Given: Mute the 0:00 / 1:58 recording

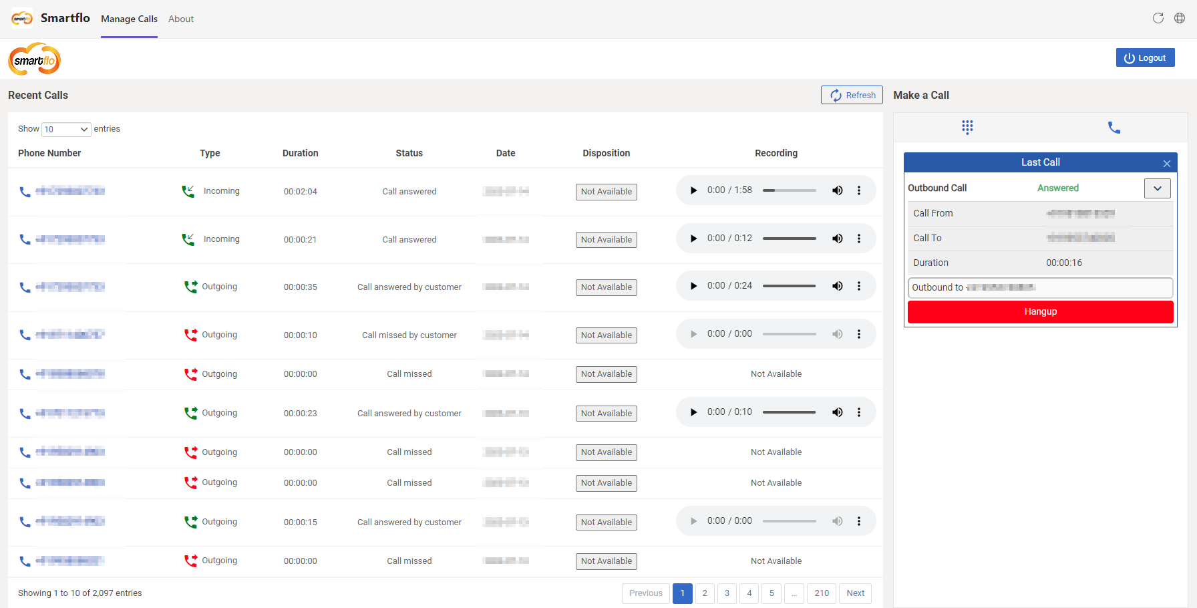Looking at the screenshot, I should pos(837,190).
